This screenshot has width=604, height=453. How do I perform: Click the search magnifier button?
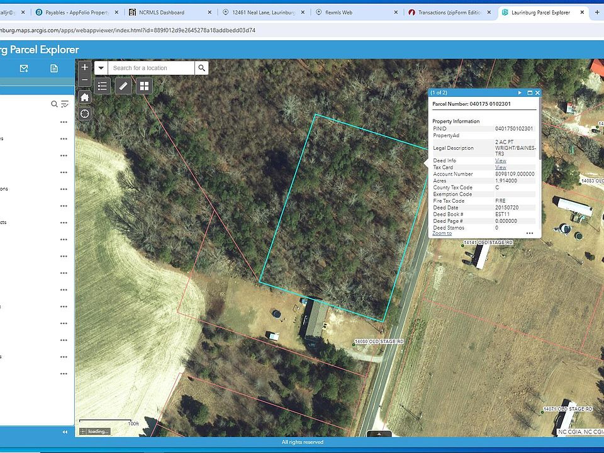point(201,68)
